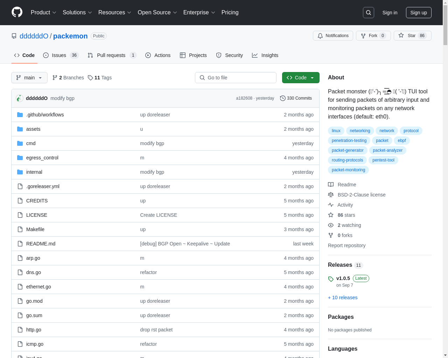
Task: Switch to the Issues tab
Action: point(61,55)
